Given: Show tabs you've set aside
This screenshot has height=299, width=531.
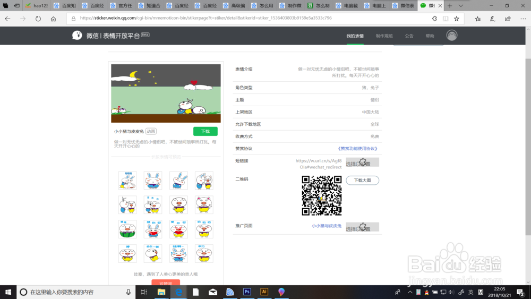Looking at the screenshot, I should [x=5, y=6].
